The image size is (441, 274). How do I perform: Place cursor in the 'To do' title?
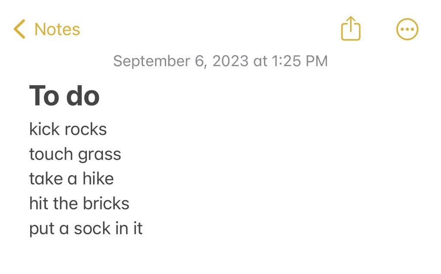65,96
